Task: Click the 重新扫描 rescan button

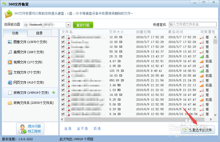Action: 83,25
